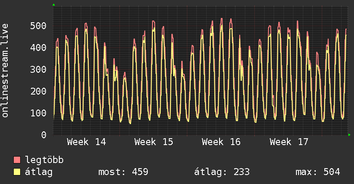Click the green arrow ending the x-axis

(x=349, y=135)
